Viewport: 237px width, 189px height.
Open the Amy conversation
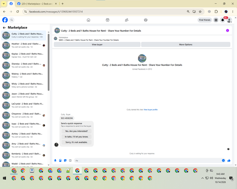24,145
